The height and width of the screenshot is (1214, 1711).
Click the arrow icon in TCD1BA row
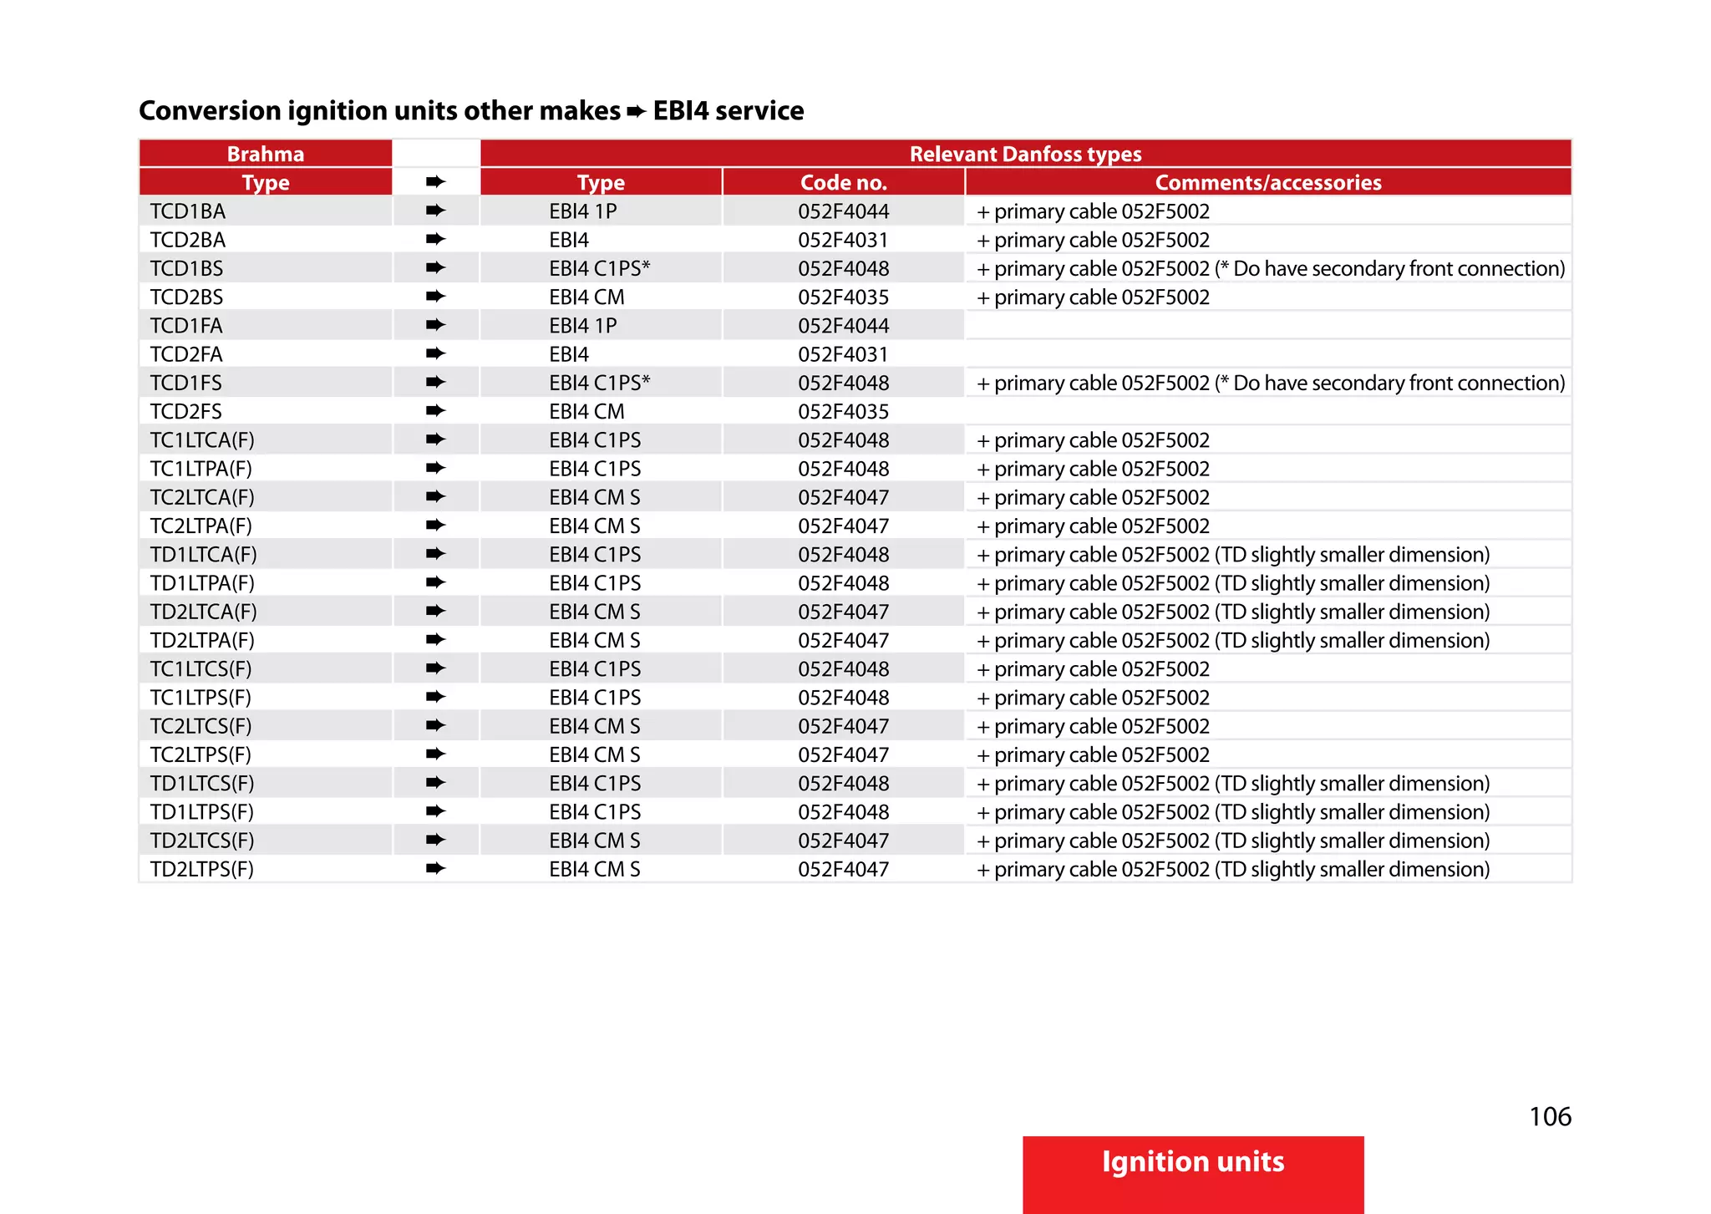click(435, 211)
